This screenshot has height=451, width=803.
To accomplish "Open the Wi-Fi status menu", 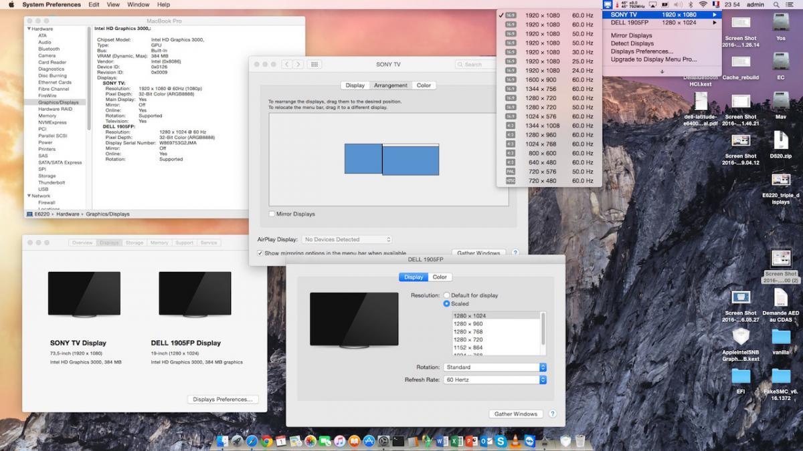I will [703, 4].
